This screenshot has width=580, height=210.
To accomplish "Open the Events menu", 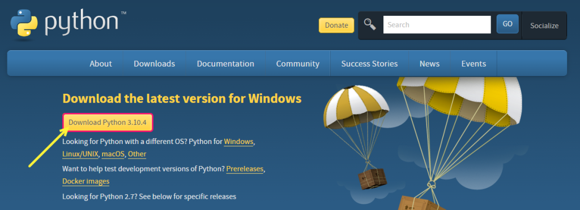I will pos(474,63).
